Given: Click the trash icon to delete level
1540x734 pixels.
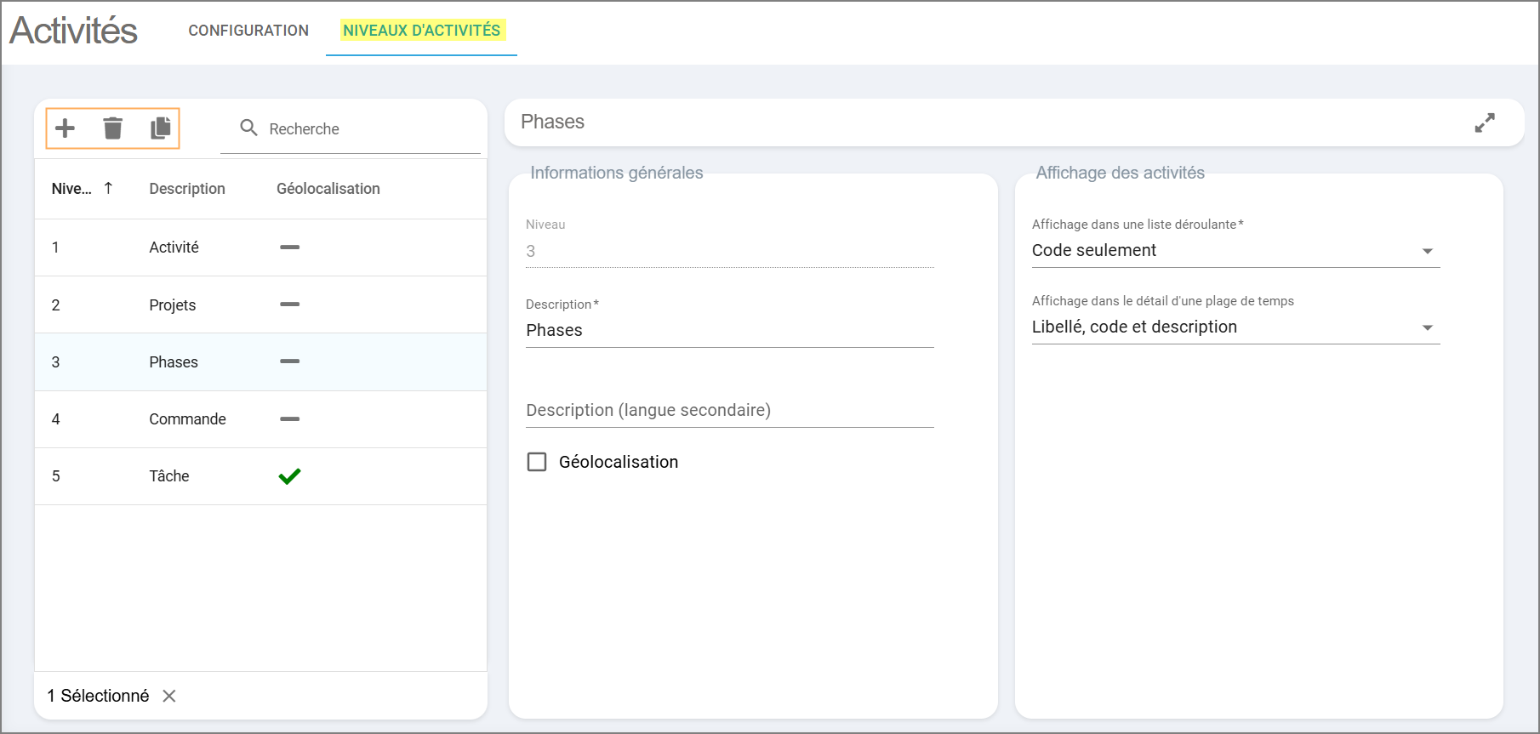Looking at the screenshot, I should pos(112,128).
